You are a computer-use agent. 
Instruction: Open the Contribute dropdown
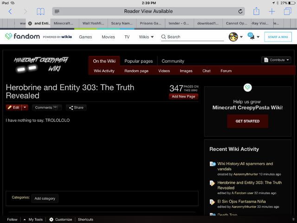[x=276, y=60]
